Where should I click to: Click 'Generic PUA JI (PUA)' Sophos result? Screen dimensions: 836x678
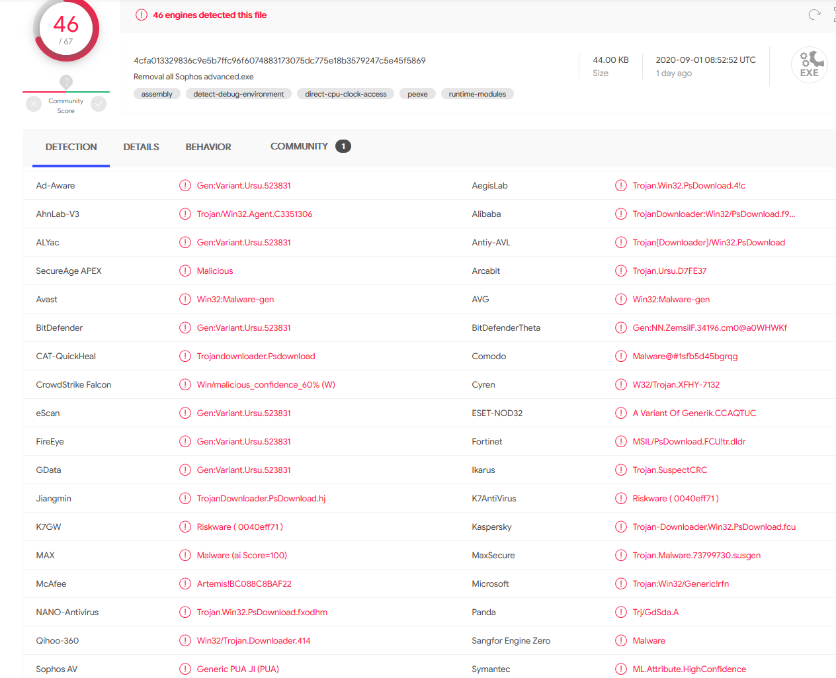click(238, 669)
